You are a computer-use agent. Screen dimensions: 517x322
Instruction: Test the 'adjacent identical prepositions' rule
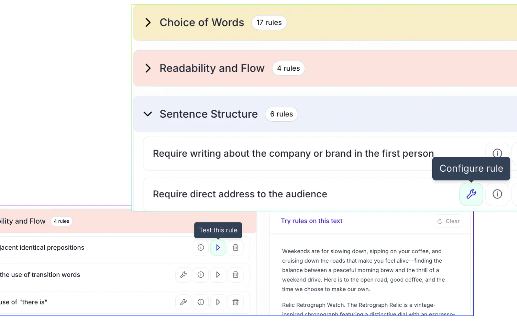click(x=218, y=247)
